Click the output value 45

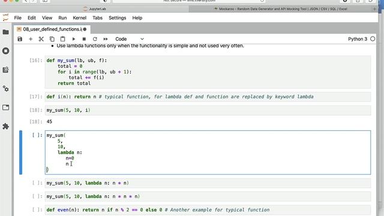(x=49, y=121)
